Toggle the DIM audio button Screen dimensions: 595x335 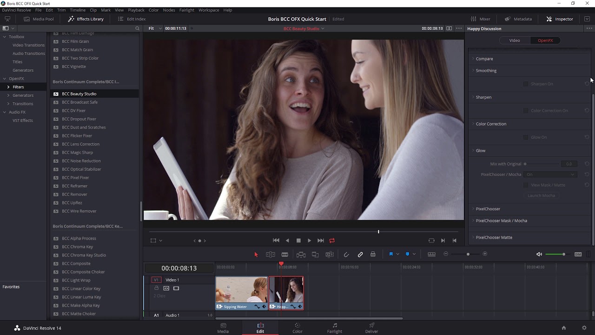[x=578, y=254]
